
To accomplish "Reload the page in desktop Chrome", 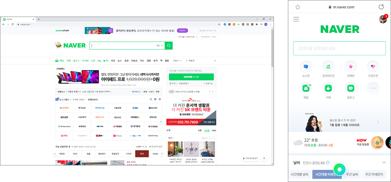I will point(12,24).
